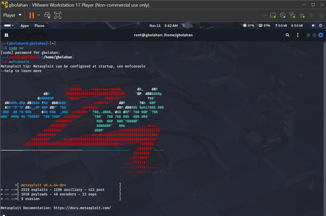Send Ctrl+Alt+Del to virtual machine
326x216 pixels.
48,15
